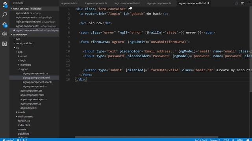Click the Go back anchor text in code
The height and width of the screenshot is (141, 252).
click(x=154, y=14)
